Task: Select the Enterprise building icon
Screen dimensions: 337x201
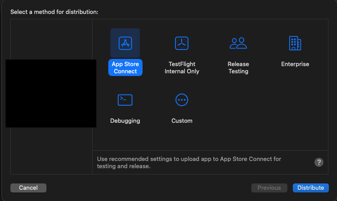Action: [295, 43]
